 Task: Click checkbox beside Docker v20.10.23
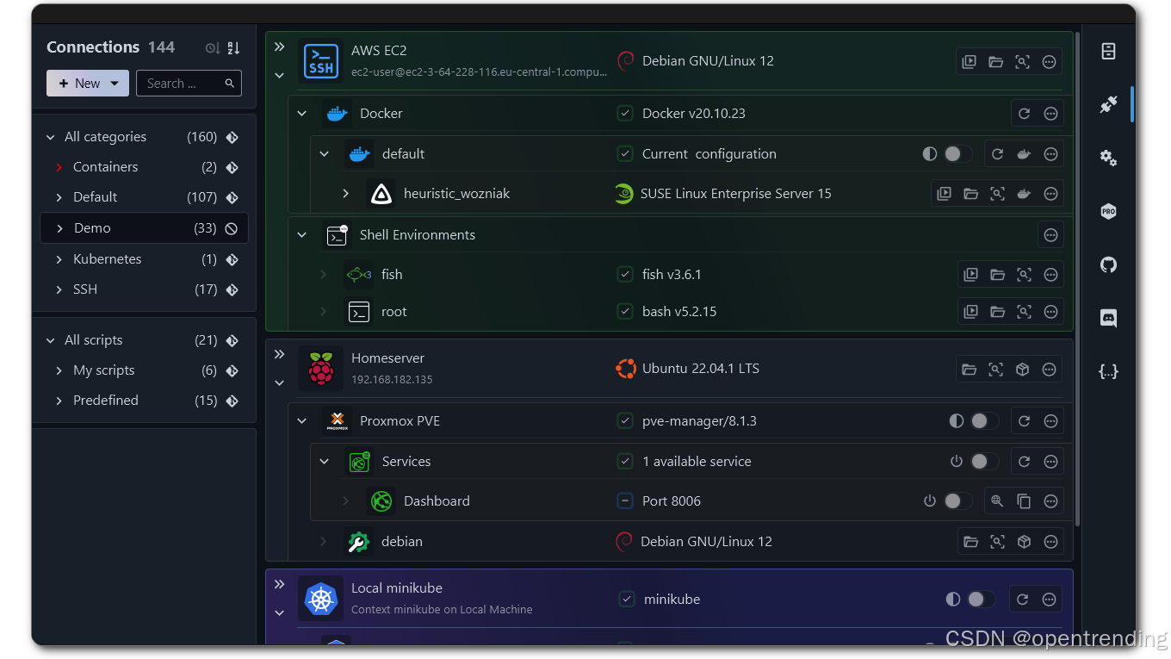pos(625,114)
